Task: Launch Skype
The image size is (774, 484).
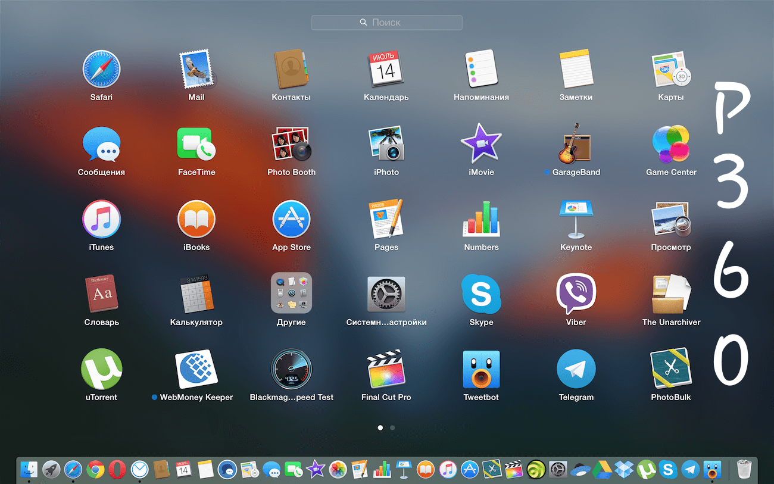Action: (x=480, y=293)
